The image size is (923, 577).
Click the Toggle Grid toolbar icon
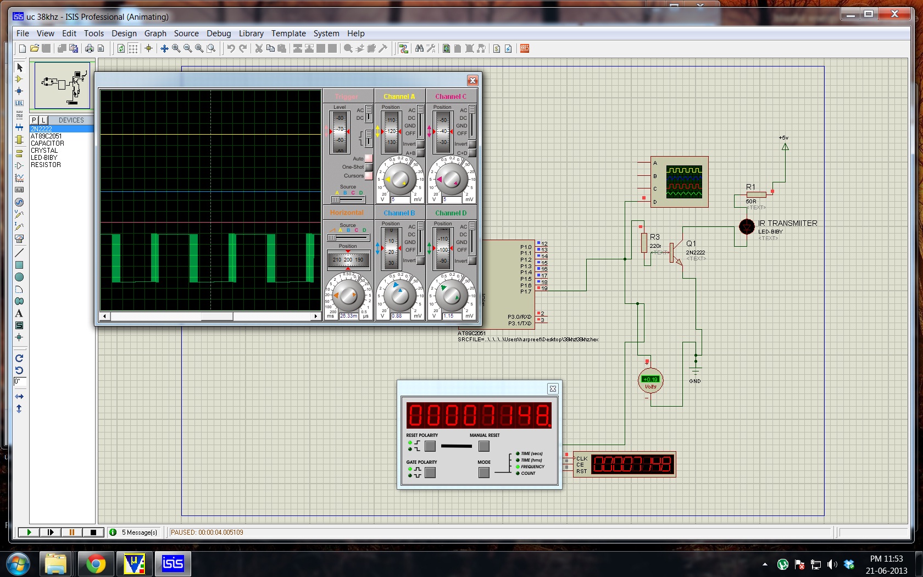[x=133, y=49]
